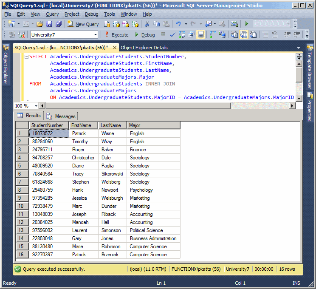Open the Query menu

[x=52, y=14]
